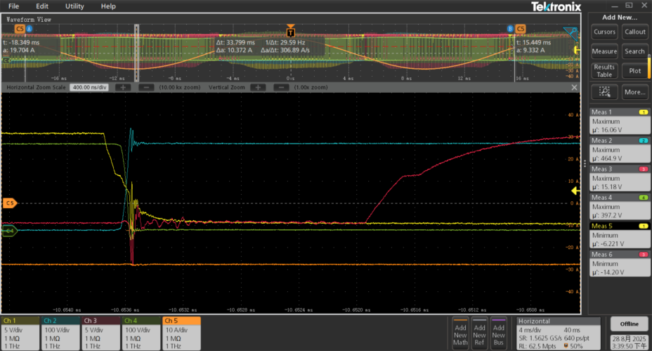Viewport: 652px width, 351px height.
Task: Open the Meas 1 Maximum badge
Action: 620,121
